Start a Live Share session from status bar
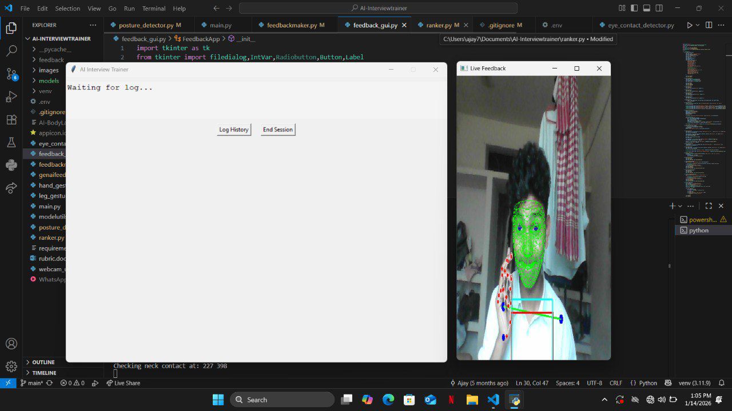The width and height of the screenshot is (732, 411). click(x=124, y=383)
